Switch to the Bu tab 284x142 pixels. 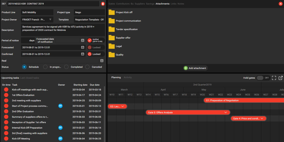132,4
